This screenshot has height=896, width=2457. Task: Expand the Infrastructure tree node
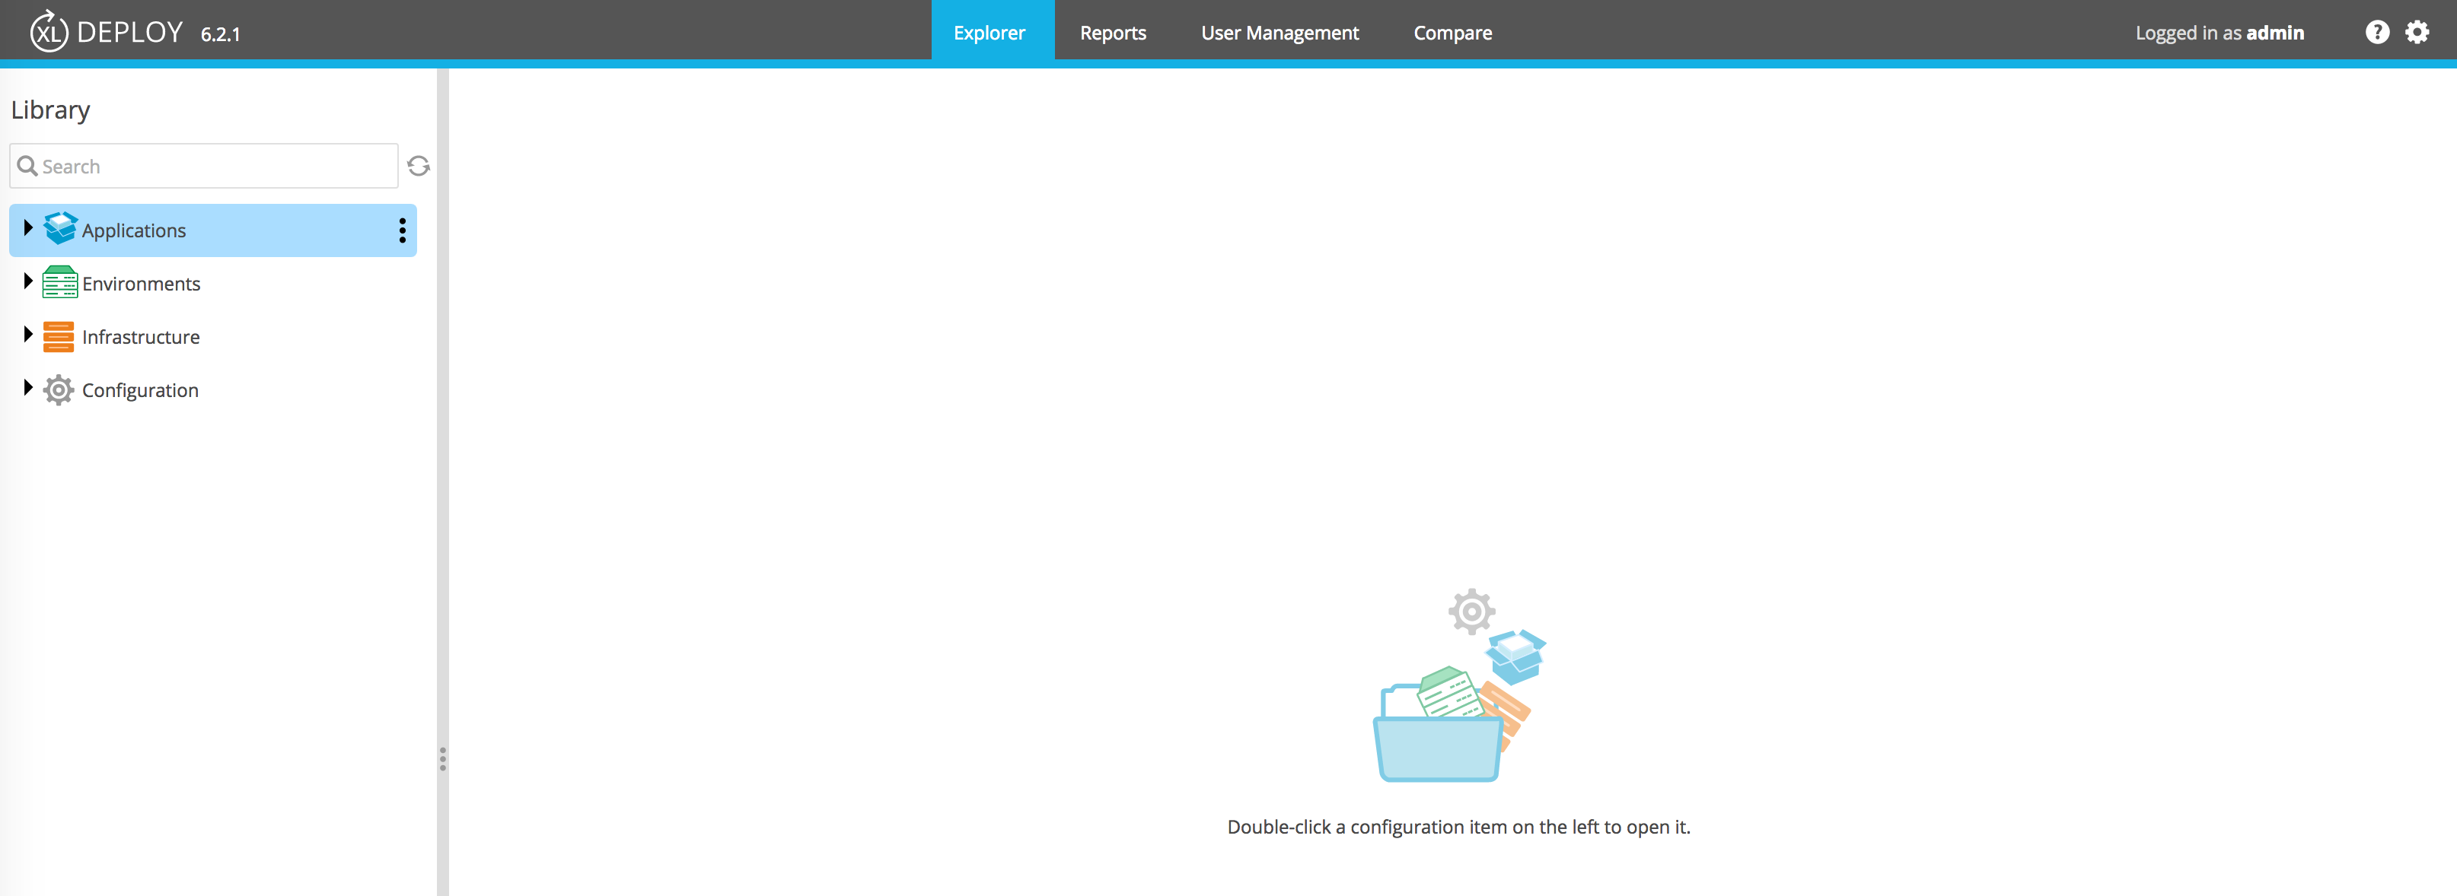coord(27,335)
